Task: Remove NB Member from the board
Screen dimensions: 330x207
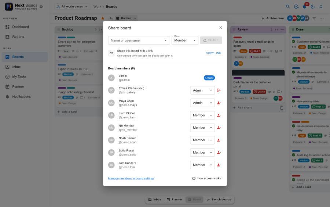Action: coord(219,128)
